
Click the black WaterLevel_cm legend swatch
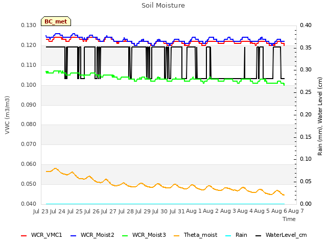(x=258, y=236)
